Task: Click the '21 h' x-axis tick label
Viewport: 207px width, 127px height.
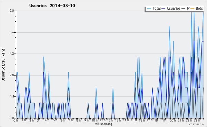Action: (181, 120)
